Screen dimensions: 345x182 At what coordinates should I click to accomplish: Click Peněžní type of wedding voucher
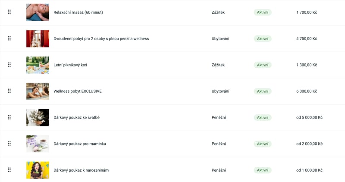coord(219,118)
